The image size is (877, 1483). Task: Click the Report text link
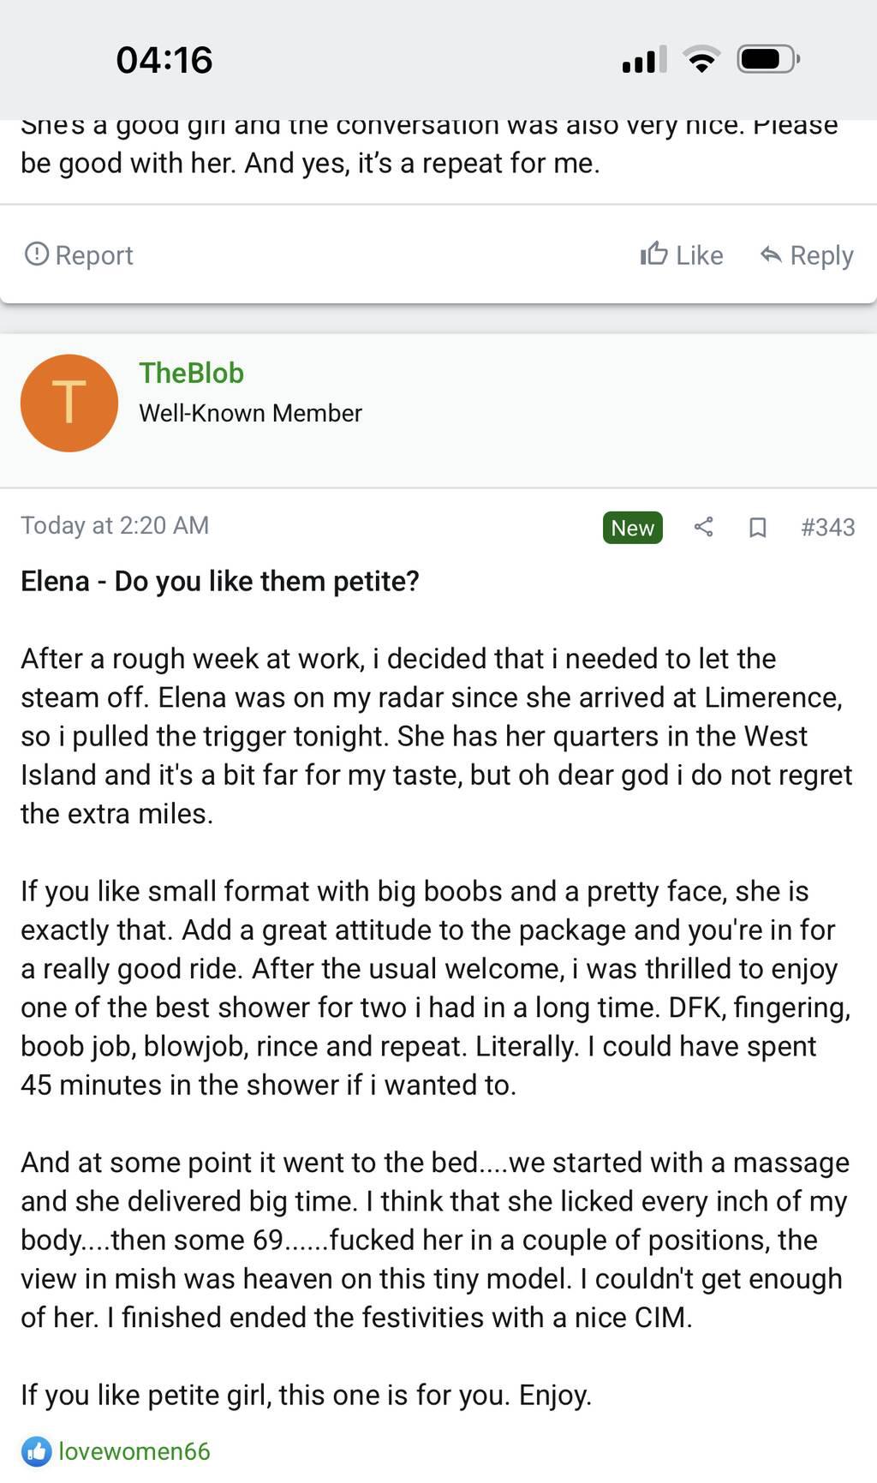click(94, 255)
